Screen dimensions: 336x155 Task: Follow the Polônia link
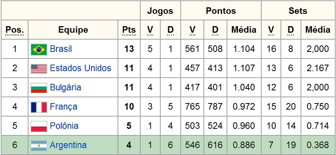64,126
